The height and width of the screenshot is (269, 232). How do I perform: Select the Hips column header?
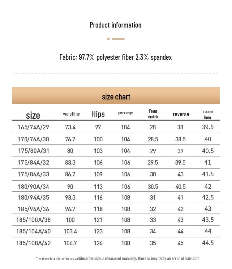click(x=98, y=114)
